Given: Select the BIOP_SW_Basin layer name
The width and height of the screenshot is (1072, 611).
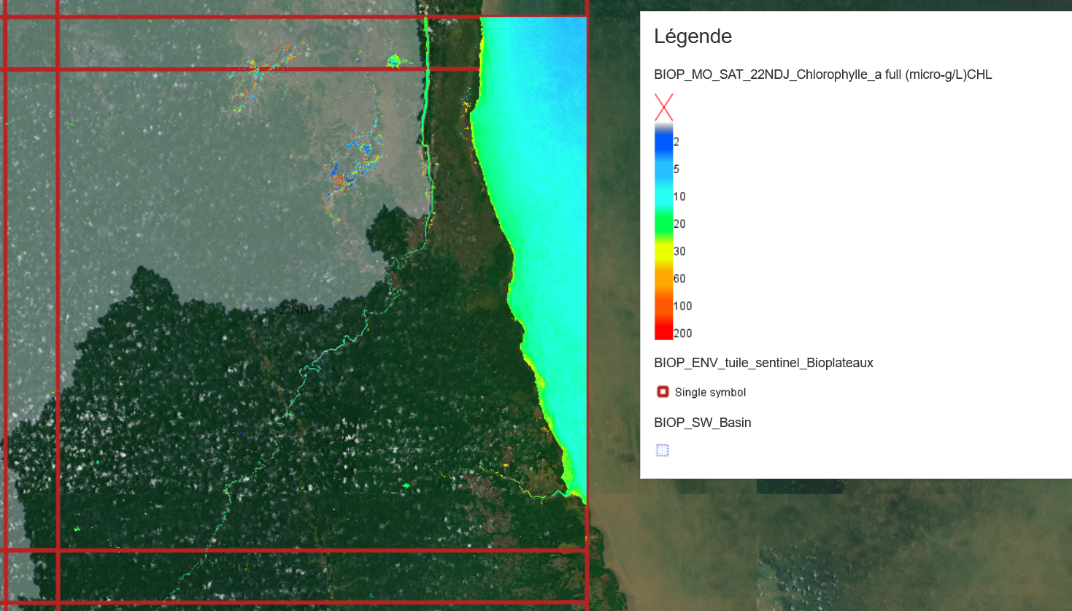Looking at the screenshot, I should click(702, 423).
